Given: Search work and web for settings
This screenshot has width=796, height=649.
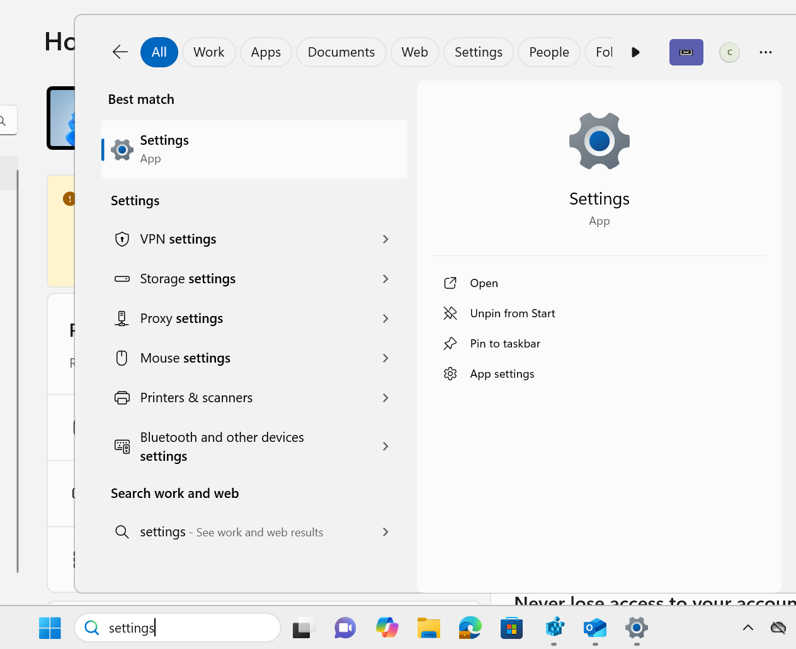Looking at the screenshot, I should (254, 532).
